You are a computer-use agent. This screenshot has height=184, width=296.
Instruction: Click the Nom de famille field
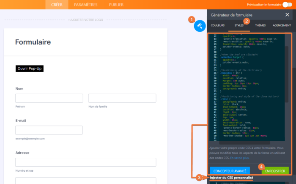pyautogui.click(x=122, y=98)
